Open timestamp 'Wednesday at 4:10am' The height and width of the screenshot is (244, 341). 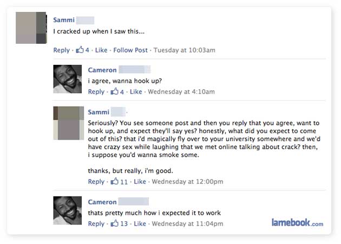[181, 92]
